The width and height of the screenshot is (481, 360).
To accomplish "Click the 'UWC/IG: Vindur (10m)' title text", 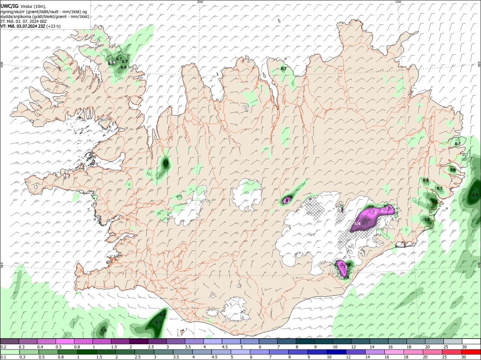I will (x=24, y=6).
